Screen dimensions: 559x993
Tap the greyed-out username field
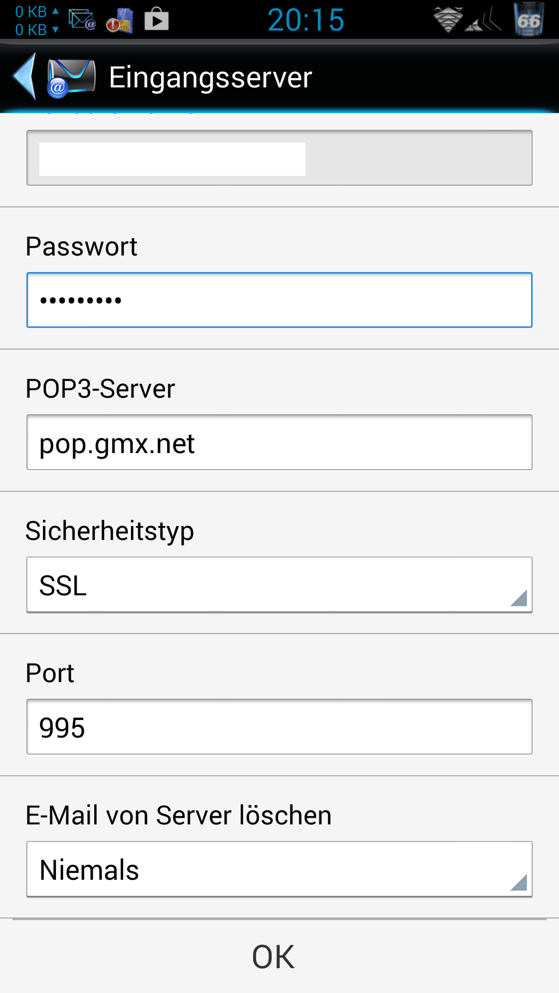click(x=279, y=158)
